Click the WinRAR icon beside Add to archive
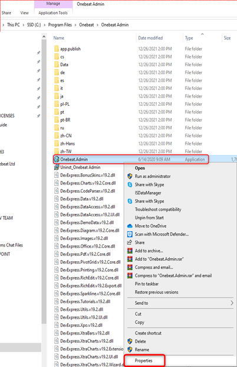237x367 pixels. tap(130, 251)
